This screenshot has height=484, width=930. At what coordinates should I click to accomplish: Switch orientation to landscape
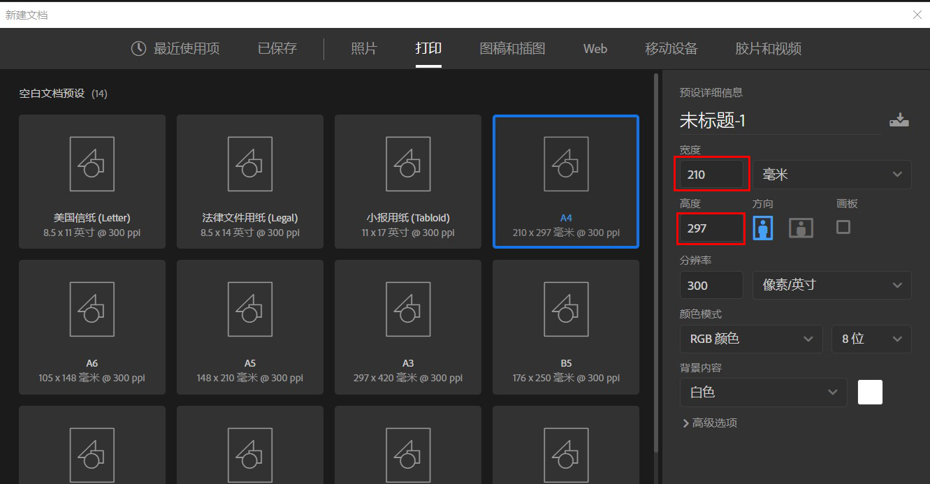[800, 227]
